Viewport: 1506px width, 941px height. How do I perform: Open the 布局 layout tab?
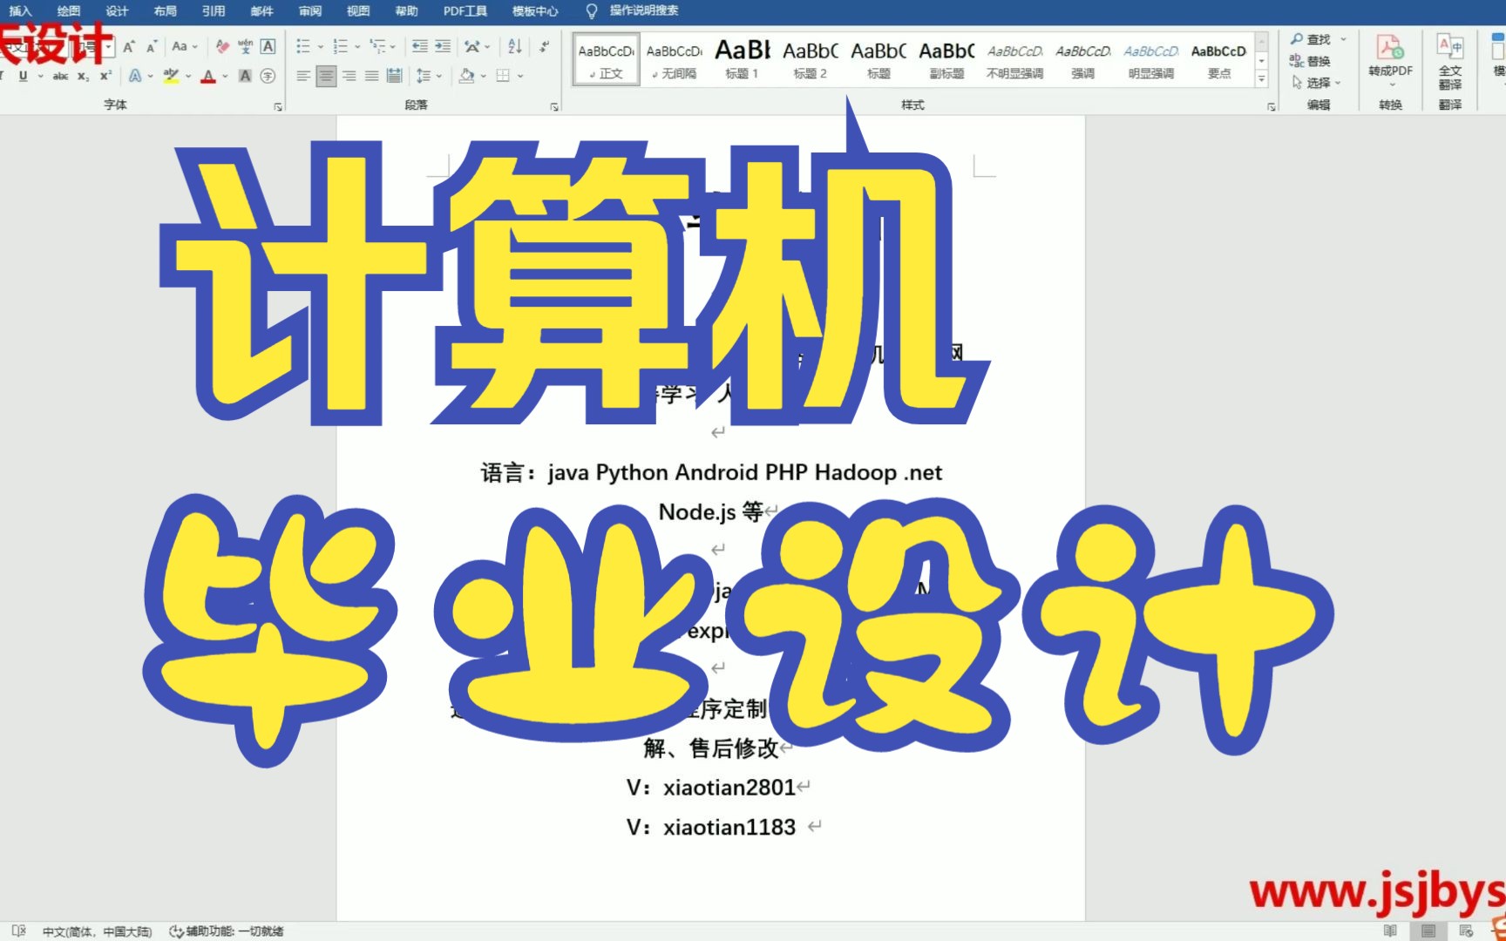click(165, 10)
